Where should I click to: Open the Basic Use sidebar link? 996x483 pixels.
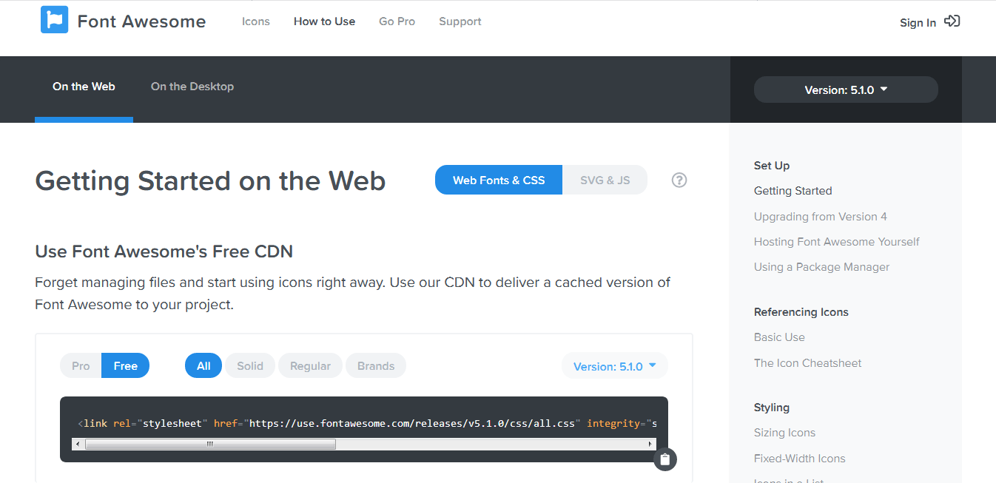779,337
